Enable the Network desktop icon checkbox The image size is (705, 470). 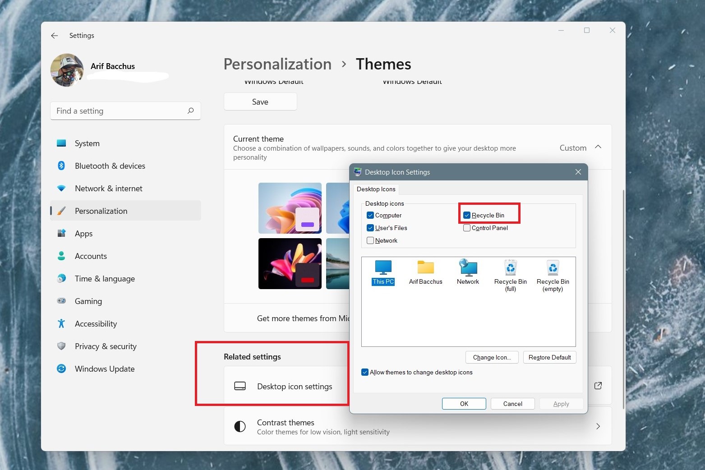[370, 240]
